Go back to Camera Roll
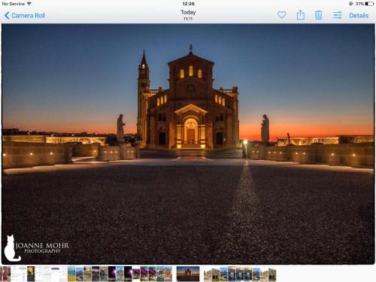 coord(25,16)
